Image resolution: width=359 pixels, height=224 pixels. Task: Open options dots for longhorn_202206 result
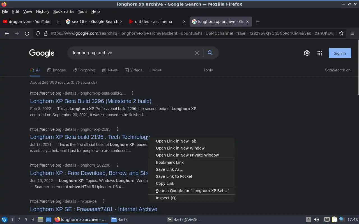point(117,165)
